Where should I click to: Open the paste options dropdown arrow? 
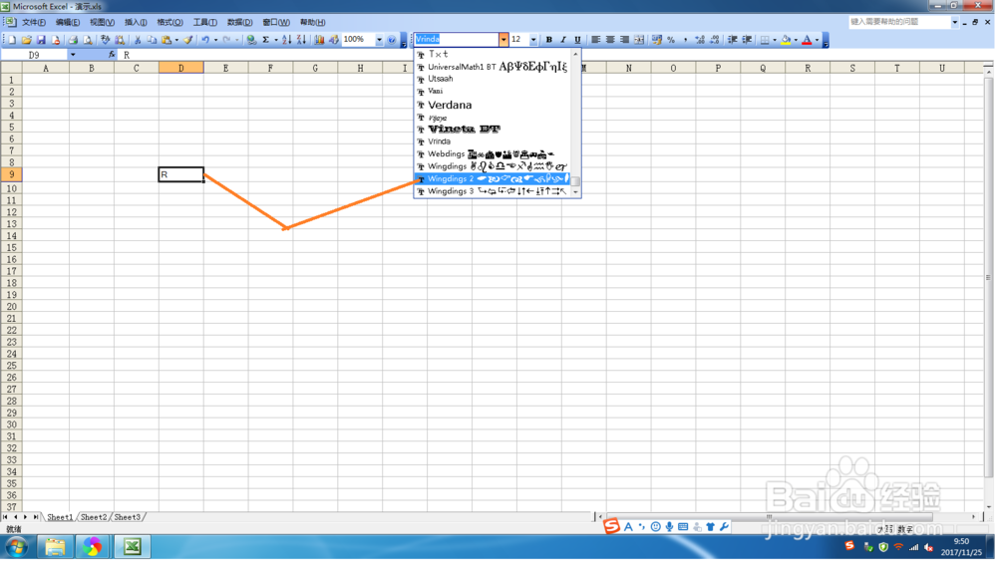tap(176, 40)
